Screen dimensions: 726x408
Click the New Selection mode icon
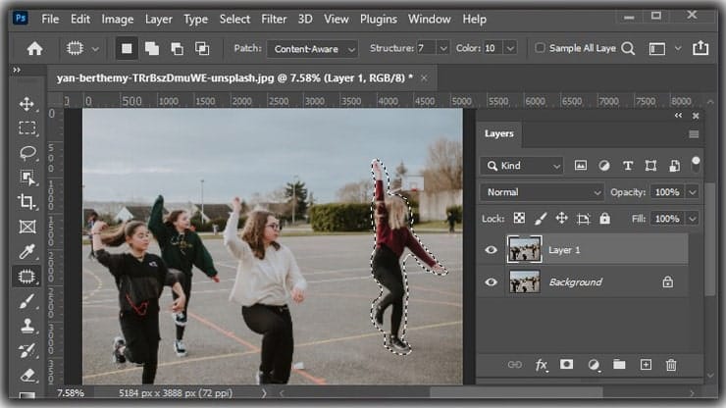point(127,49)
